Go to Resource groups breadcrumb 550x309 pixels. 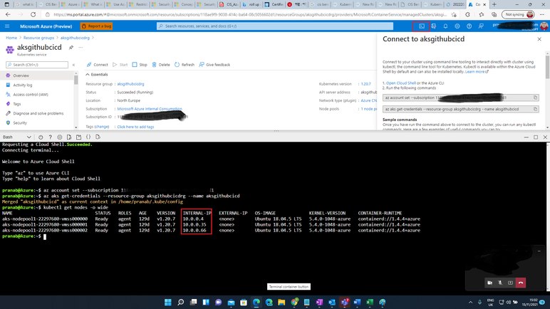point(38,38)
